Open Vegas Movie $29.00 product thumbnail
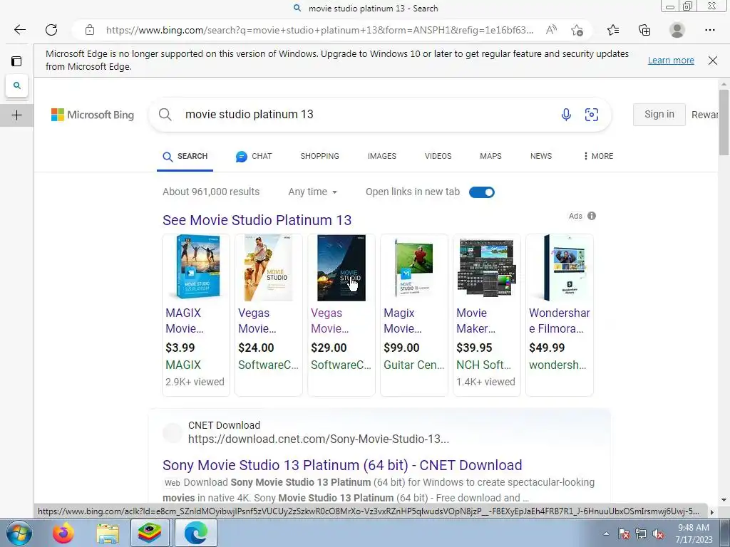The height and width of the screenshot is (547, 730). coord(341,268)
